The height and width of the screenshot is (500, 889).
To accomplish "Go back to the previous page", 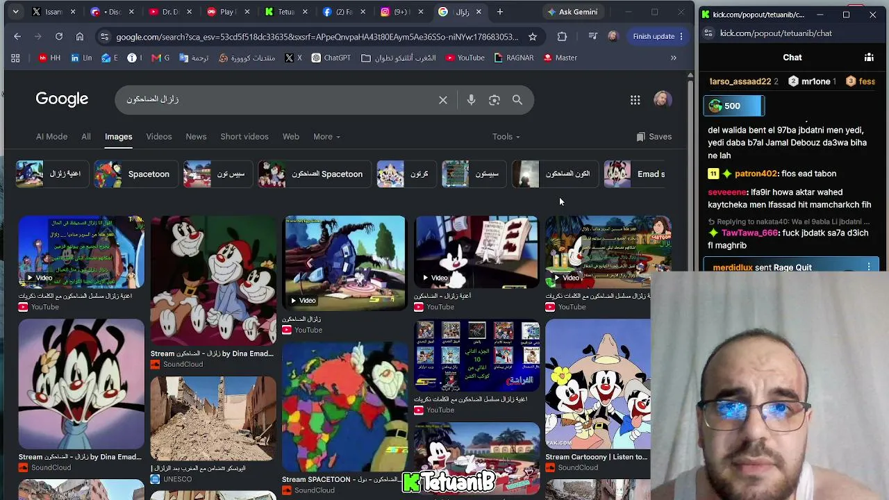I will click(17, 36).
